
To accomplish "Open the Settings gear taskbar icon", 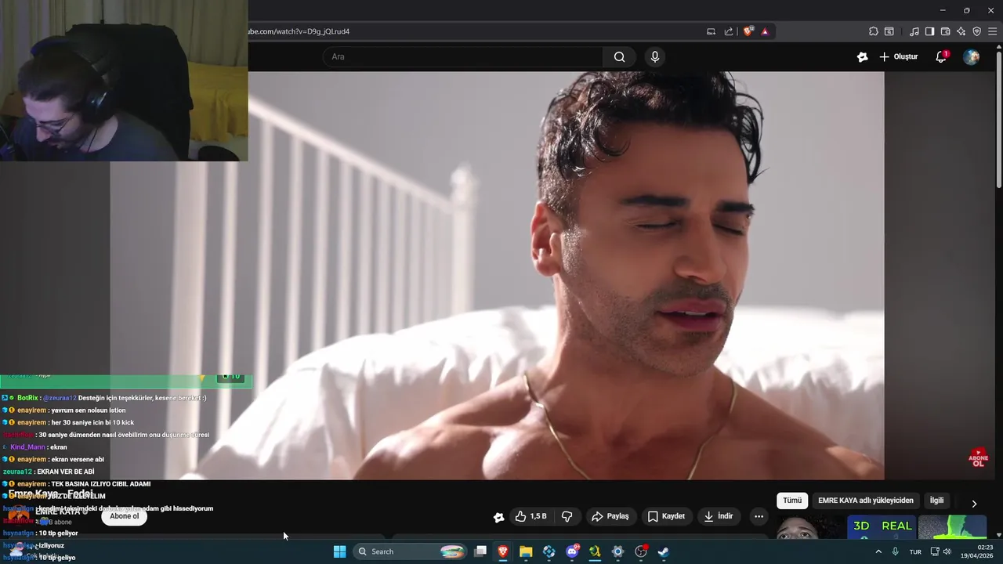I will click(617, 551).
